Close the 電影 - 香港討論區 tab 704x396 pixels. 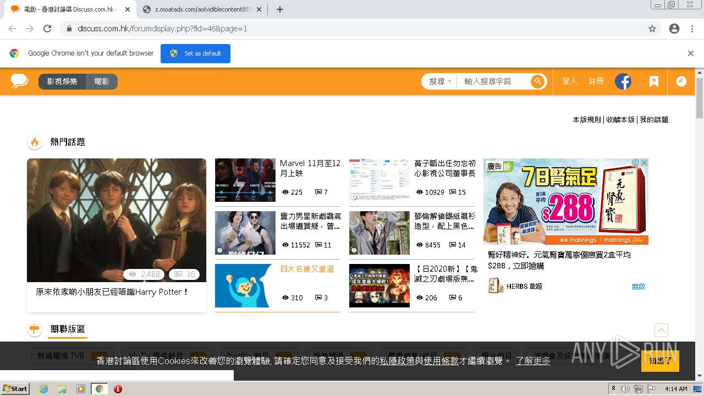[x=128, y=9]
